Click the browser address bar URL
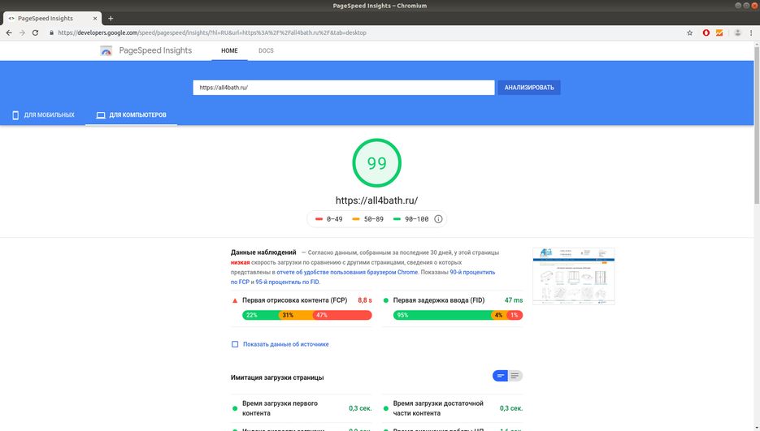Viewport: 760px width, 431px height. [212, 33]
